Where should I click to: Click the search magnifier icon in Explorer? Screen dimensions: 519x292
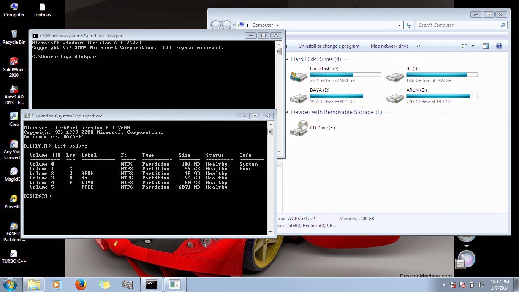(503, 25)
